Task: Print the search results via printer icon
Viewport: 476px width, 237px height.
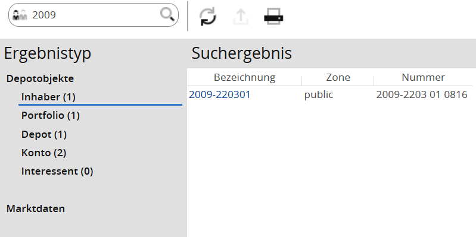Action: click(273, 17)
